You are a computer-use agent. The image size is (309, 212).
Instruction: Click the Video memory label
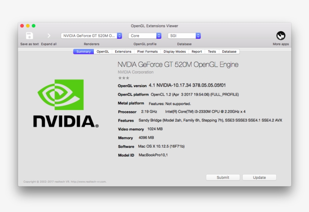[x=131, y=129]
